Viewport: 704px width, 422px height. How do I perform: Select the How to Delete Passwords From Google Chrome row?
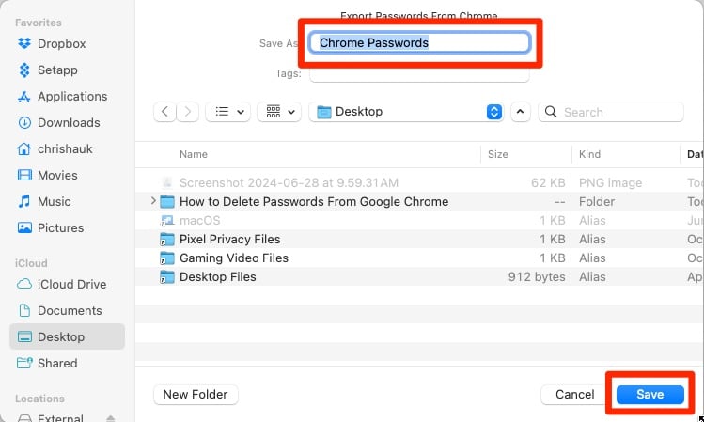[x=419, y=201]
